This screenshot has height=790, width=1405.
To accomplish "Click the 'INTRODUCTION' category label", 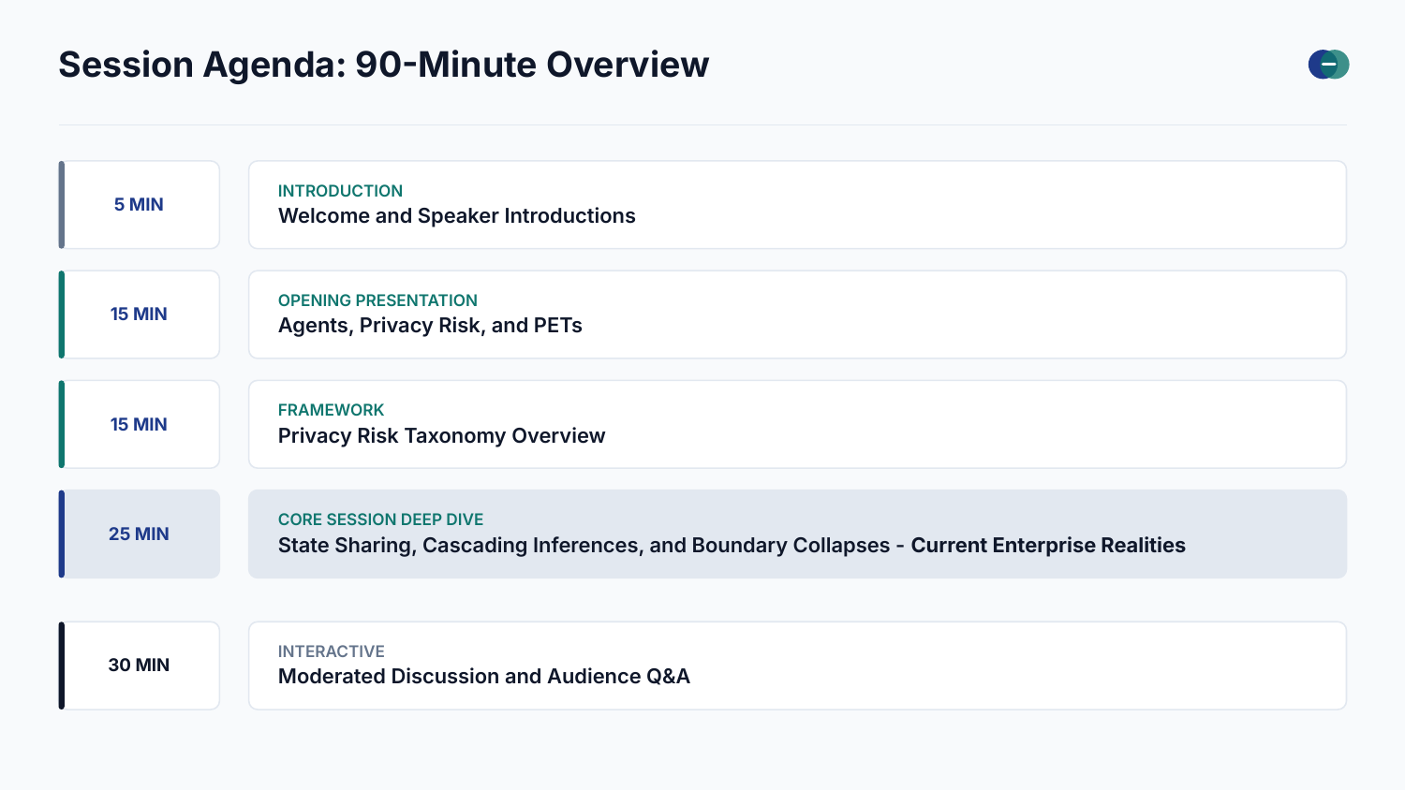I will click(340, 191).
